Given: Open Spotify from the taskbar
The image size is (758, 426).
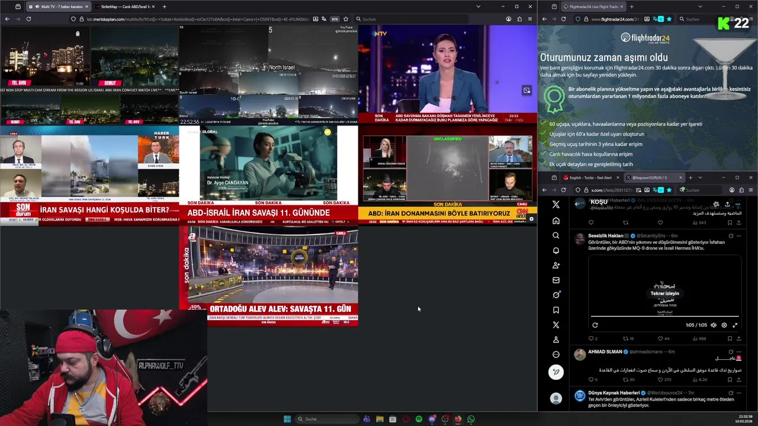Looking at the screenshot, I should [x=419, y=419].
